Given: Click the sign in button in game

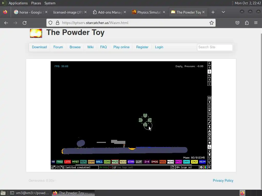Looking at the screenshot, I should click(187, 167).
